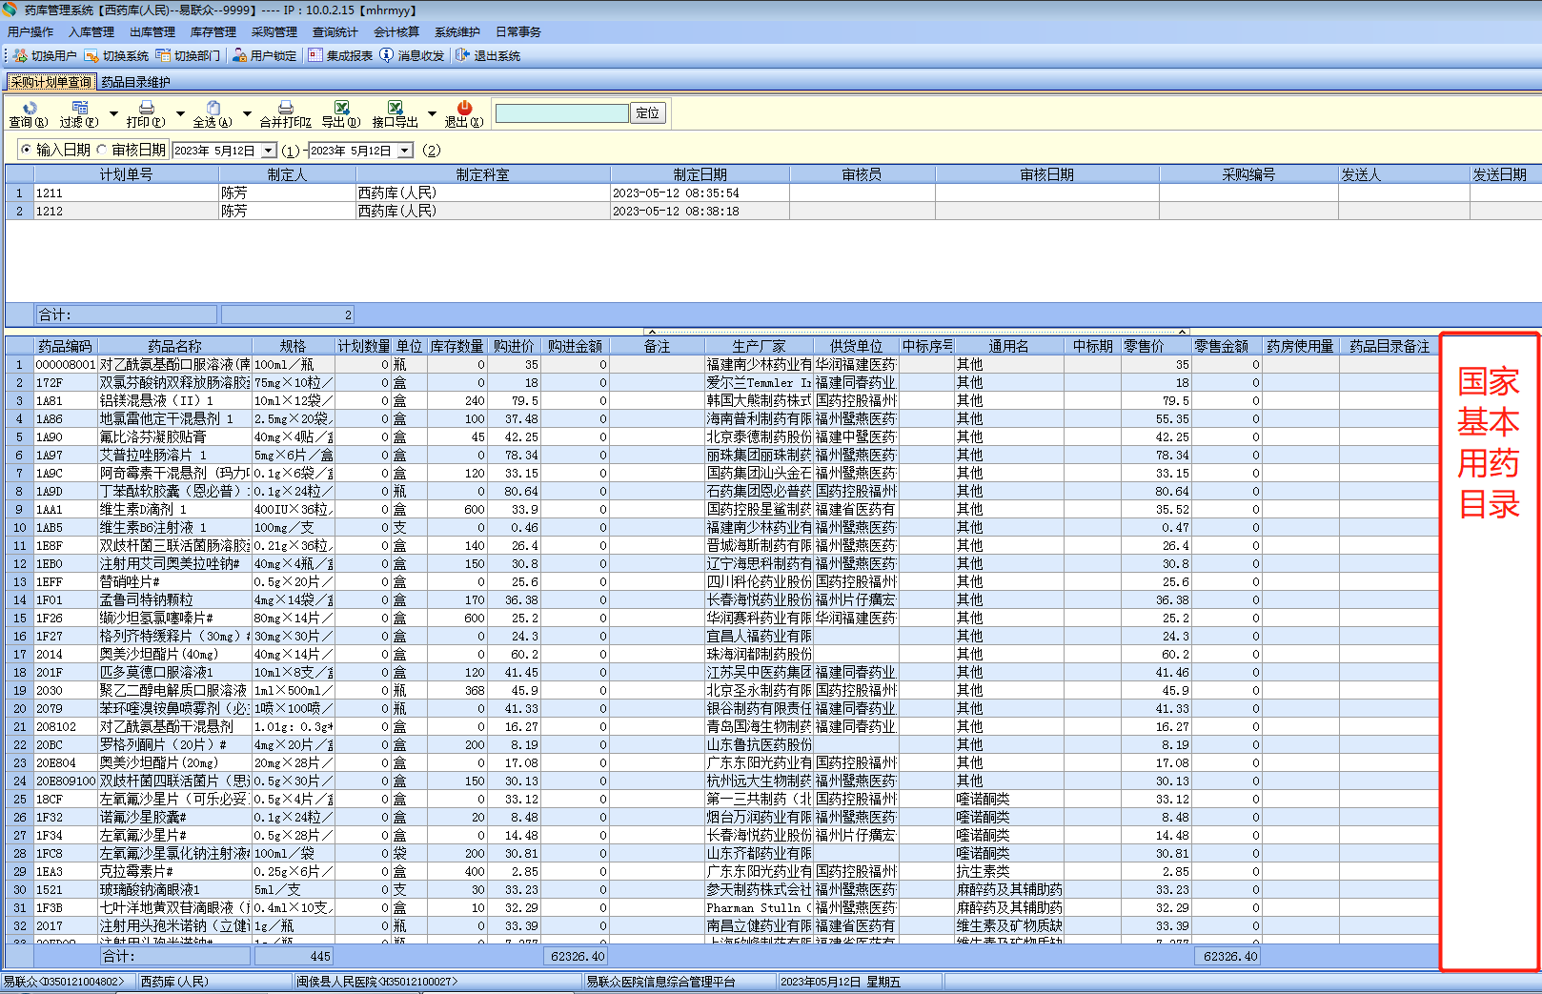This screenshot has width=1542, height=994.
Task: Click the locate search text field
Action: click(x=561, y=113)
